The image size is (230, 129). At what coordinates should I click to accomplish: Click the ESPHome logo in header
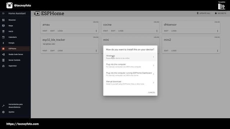click(x=37, y=14)
